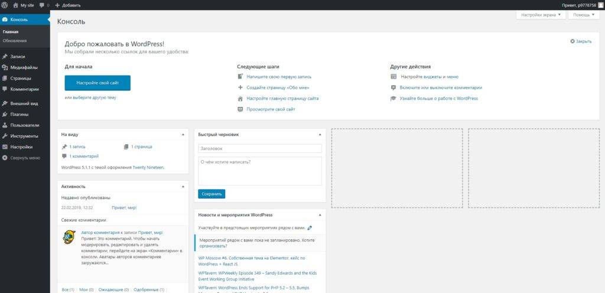The image size is (605, 293).
Task: Click the Пользователи user icon
Action: (x=5, y=125)
